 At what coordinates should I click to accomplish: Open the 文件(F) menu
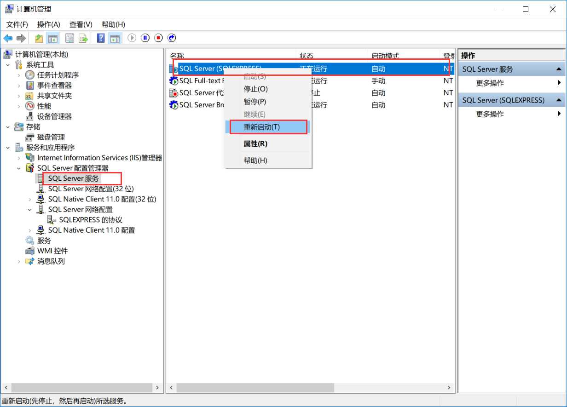(x=17, y=24)
